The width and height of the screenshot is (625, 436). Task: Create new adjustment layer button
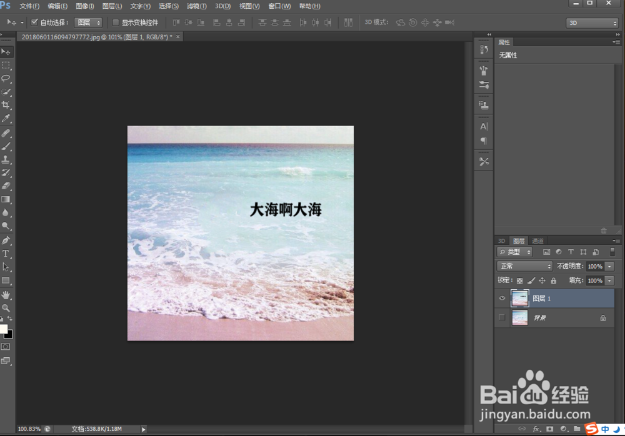click(563, 429)
